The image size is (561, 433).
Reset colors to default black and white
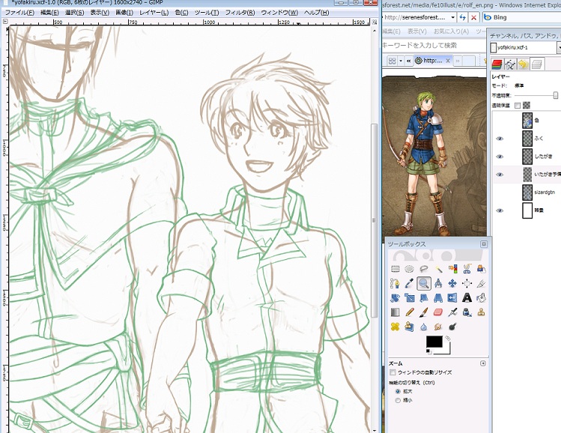[x=428, y=352]
